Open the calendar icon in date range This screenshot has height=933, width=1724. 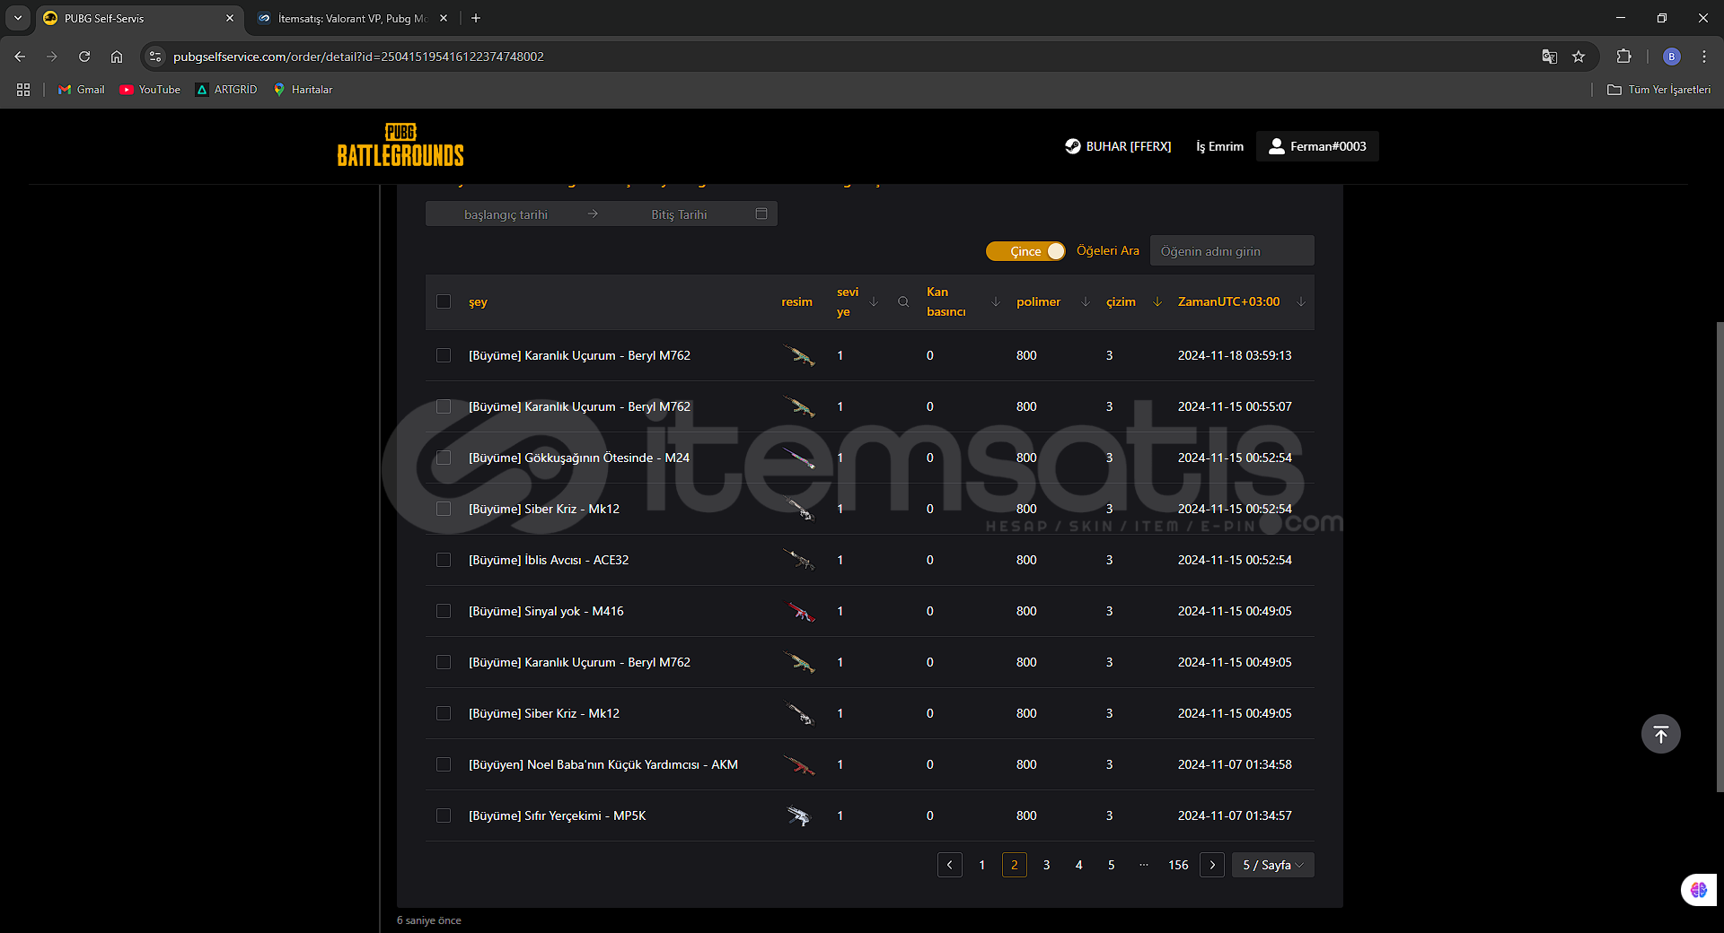761,214
